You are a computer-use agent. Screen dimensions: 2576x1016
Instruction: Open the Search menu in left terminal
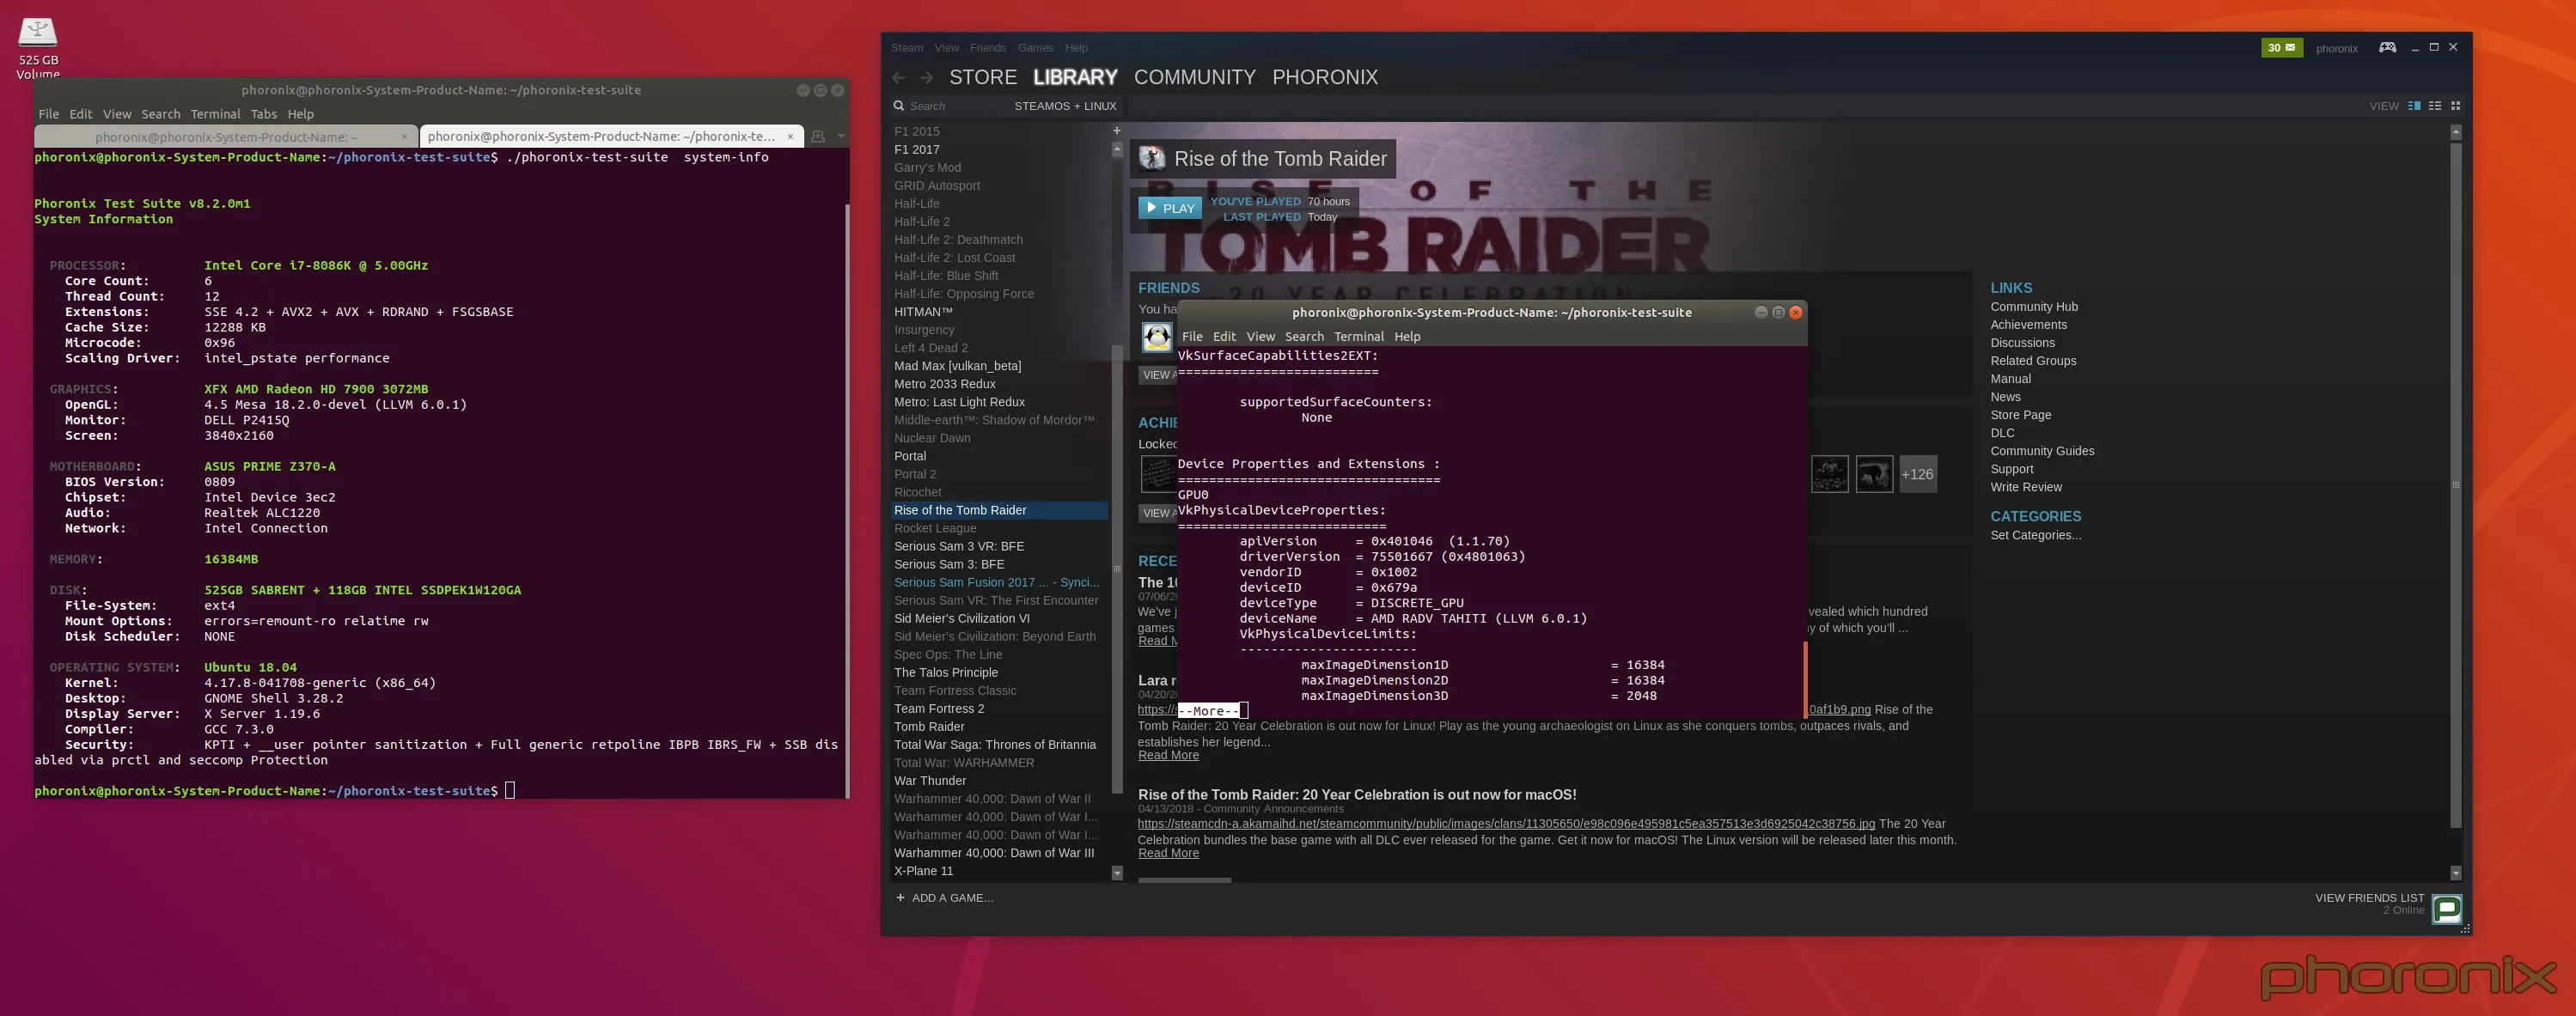[x=160, y=114]
